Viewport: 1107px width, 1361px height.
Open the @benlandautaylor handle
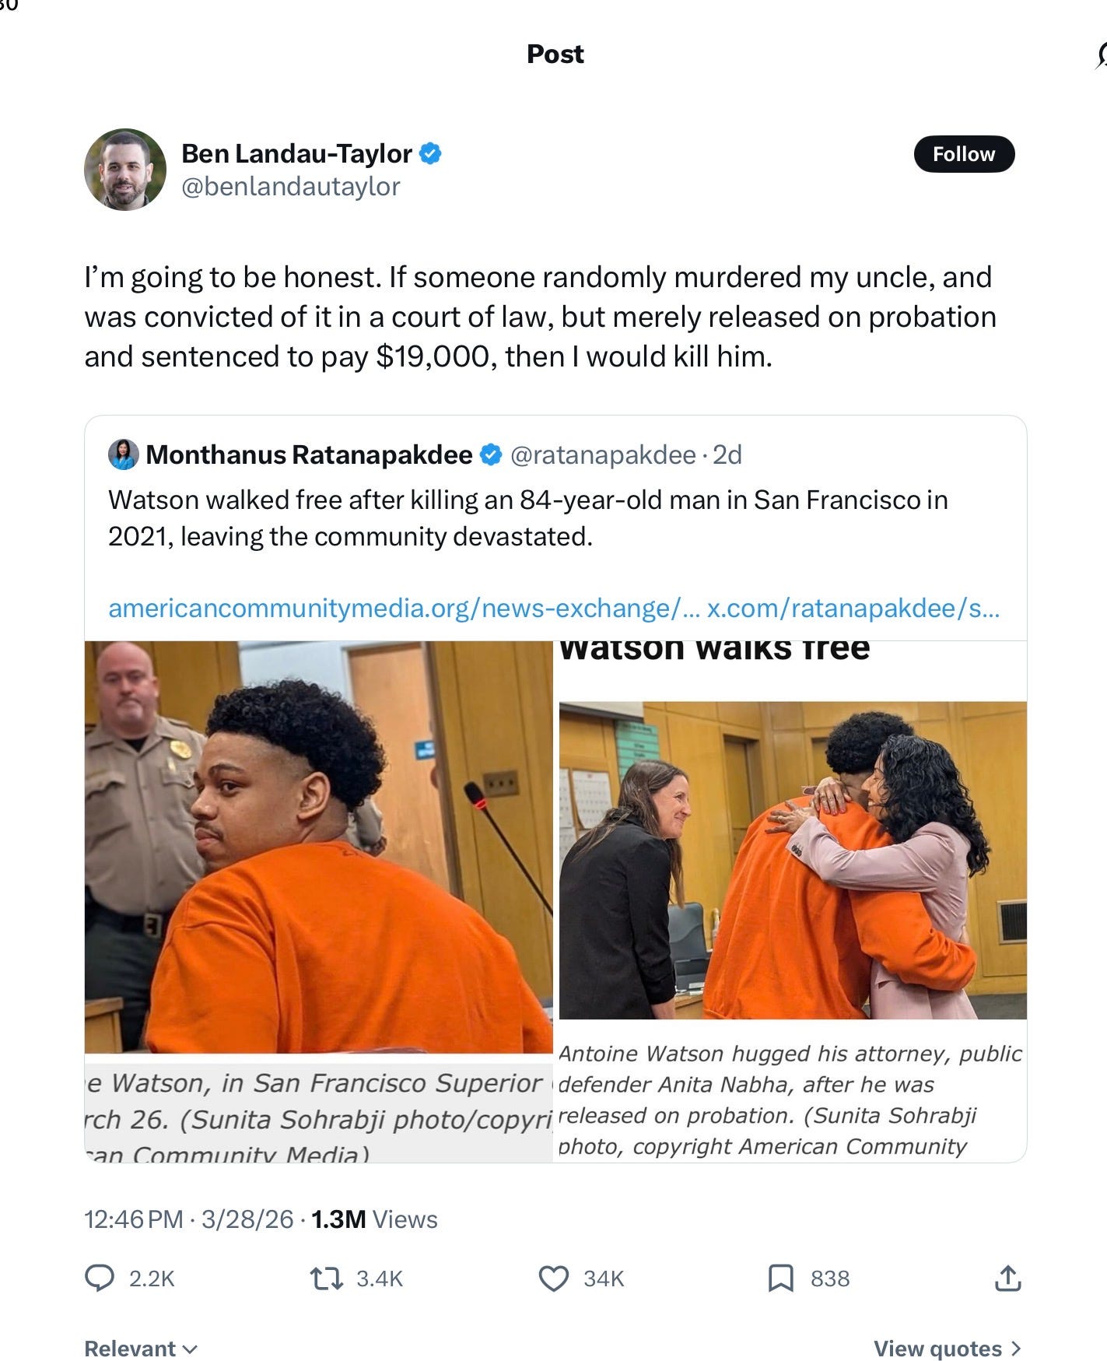click(291, 187)
